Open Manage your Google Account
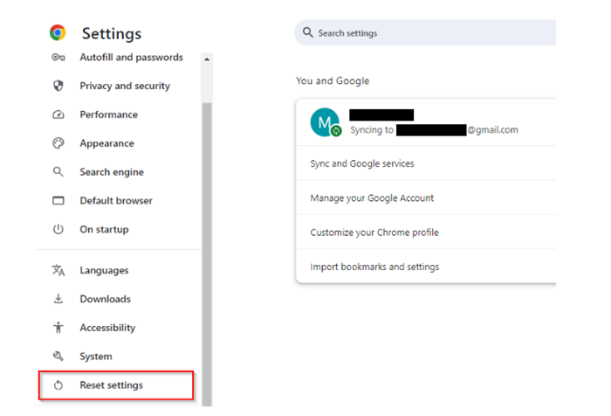The height and width of the screenshot is (416, 611). [426, 198]
